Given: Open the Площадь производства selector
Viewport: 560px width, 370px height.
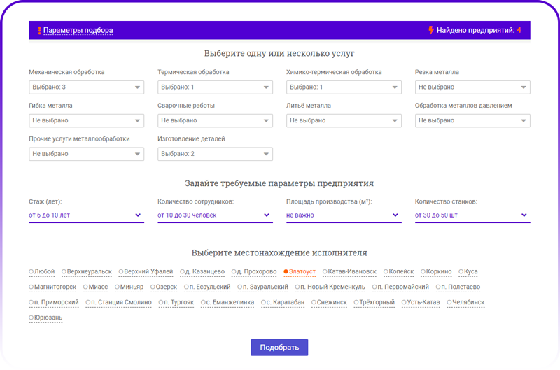Looking at the screenshot, I should (344, 215).
